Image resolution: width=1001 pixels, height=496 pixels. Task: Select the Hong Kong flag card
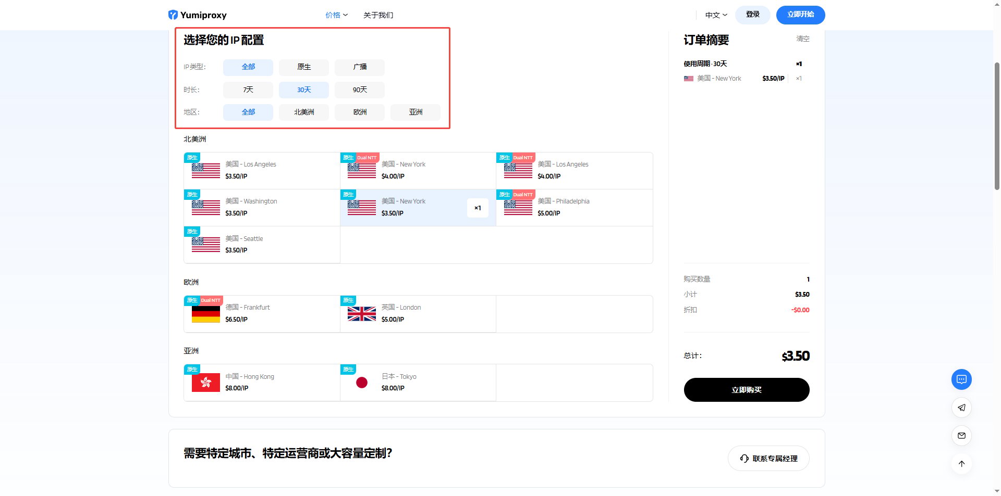262,383
